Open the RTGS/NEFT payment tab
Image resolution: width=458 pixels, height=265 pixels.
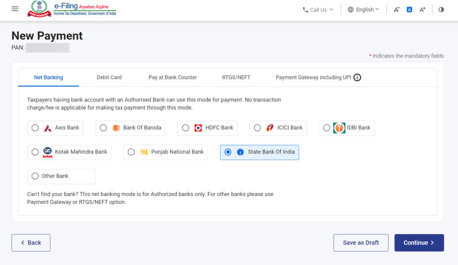coord(236,77)
